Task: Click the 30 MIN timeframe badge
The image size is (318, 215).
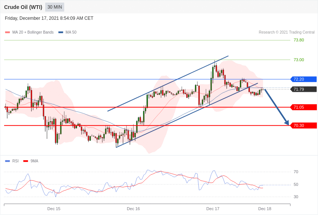Action: pyautogui.click(x=55, y=7)
